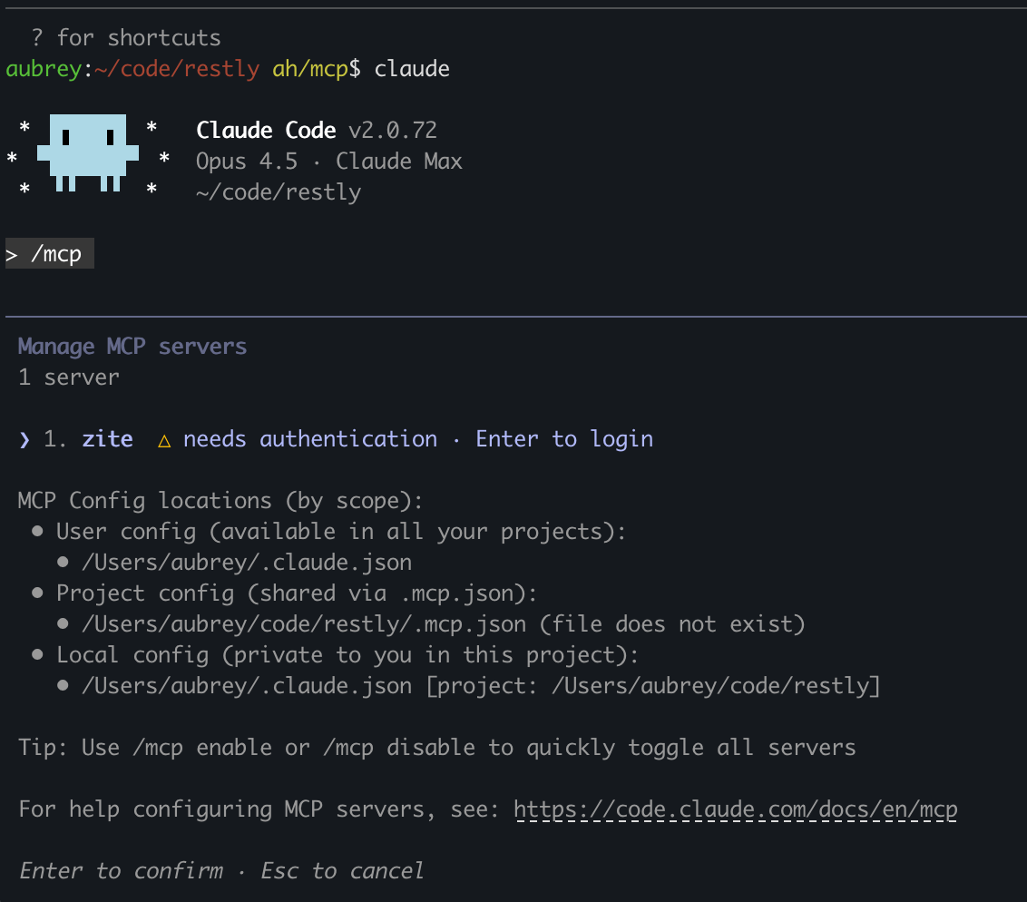Image resolution: width=1027 pixels, height=902 pixels.
Task: Click the warning triangle next to zite
Action: (x=163, y=439)
